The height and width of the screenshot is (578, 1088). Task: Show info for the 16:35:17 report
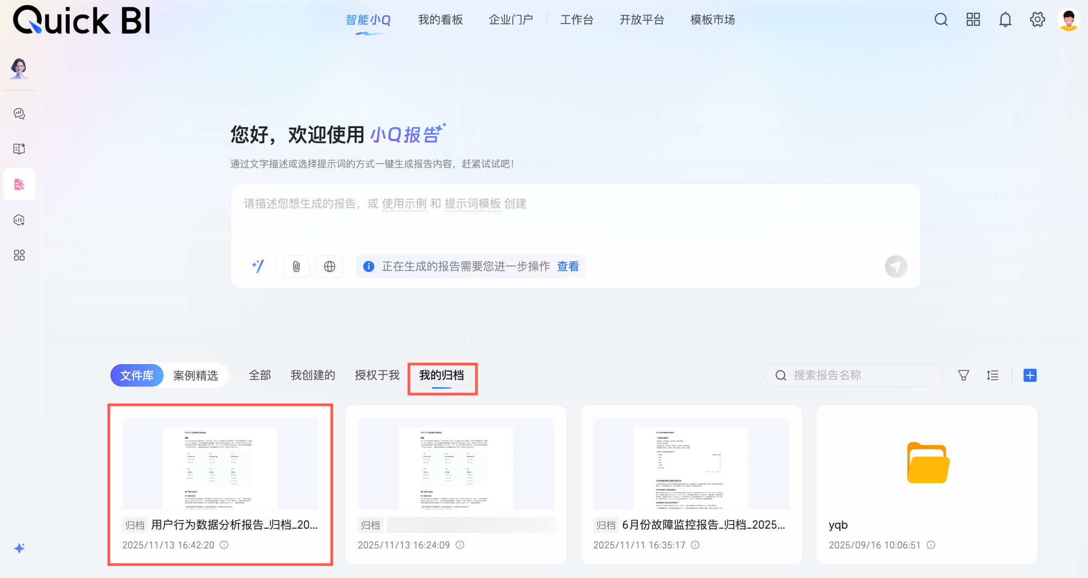click(x=695, y=545)
